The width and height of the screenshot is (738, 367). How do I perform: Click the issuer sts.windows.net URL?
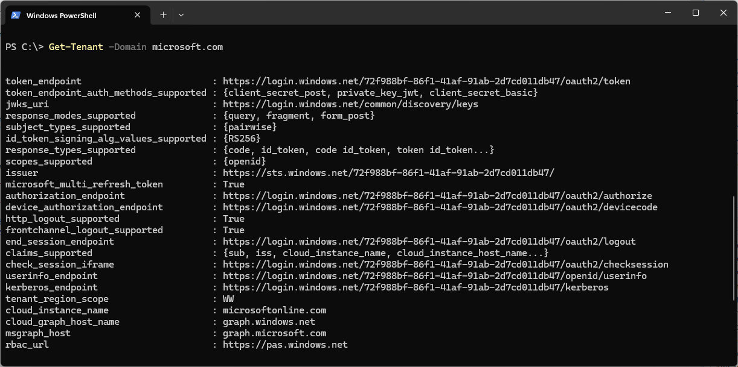(x=388, y=173)
